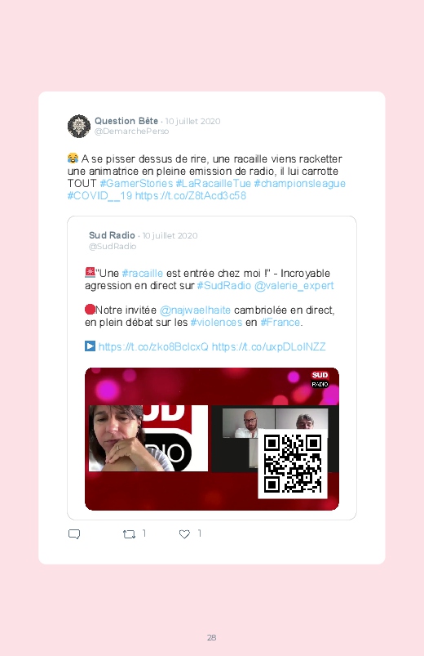Screen dimensions: 424x656
Task: Follow the t.co/Z8tAcd3c58 link
Action: coord(191,195)
